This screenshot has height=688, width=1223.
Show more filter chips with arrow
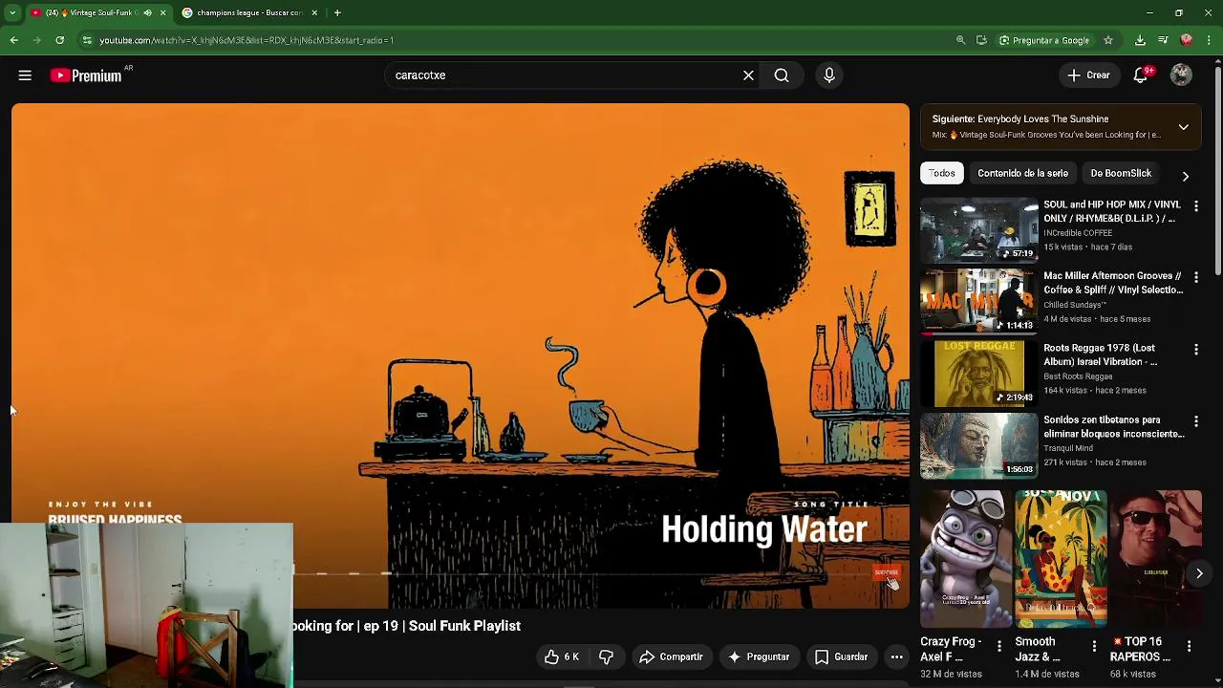(1185, 176)
